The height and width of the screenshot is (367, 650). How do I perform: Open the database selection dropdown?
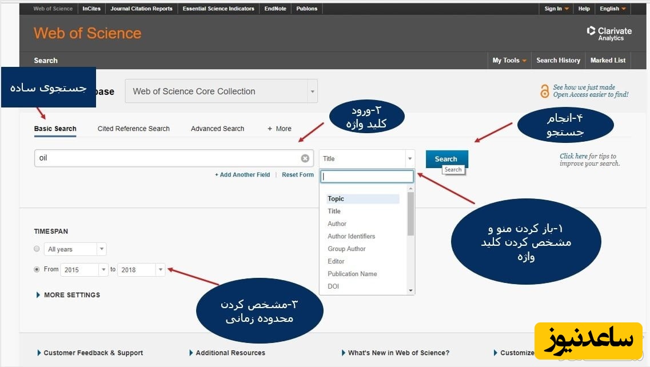(x=221, y=91)
